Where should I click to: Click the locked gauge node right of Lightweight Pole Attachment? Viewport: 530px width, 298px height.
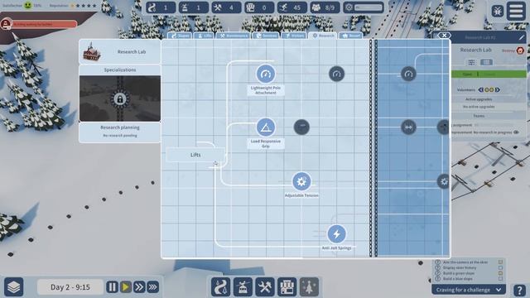point(337,74)
